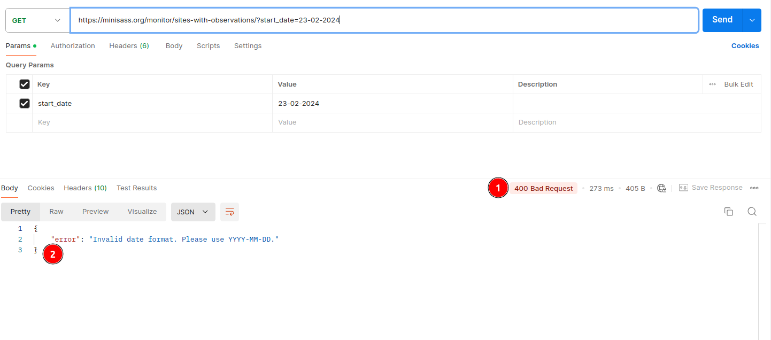Select the Raw response view
Viewport: 771px width, 340px height.
pyautogui.click(x=56, y=212)
